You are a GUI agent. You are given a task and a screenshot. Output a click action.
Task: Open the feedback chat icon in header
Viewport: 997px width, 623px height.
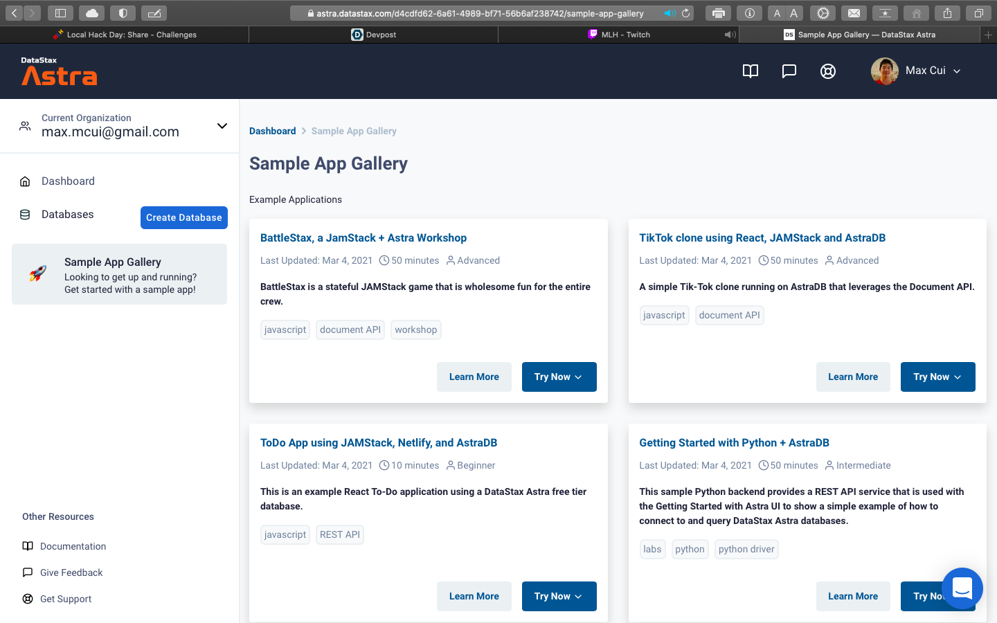[789, 71]
